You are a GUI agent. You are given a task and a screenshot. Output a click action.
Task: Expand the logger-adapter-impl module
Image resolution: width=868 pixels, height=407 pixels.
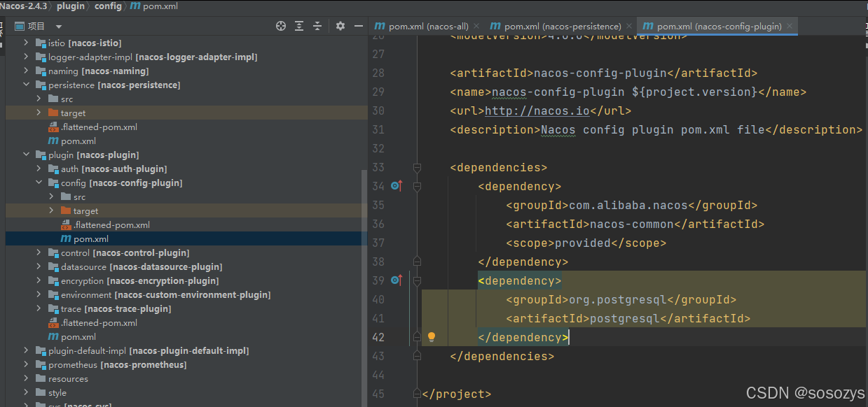click(x=27, y=57)
